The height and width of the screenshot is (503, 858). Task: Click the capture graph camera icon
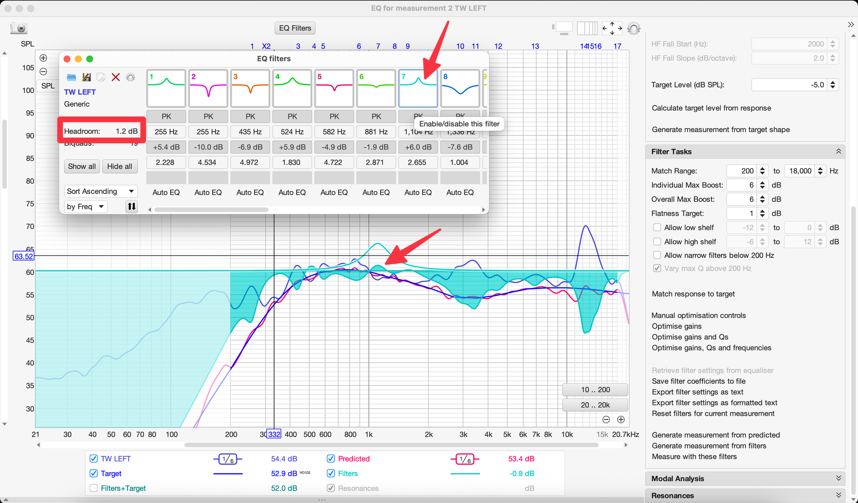tap(19, 28)
